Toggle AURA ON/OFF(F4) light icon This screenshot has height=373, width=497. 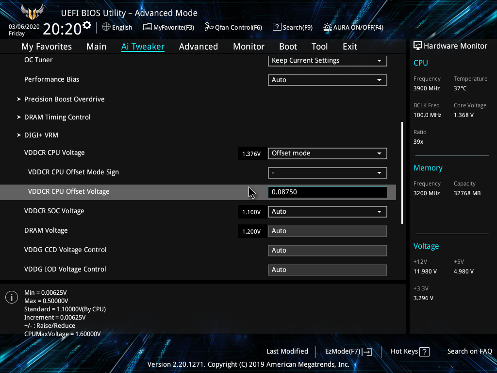pyautogui.click(x=328, y=27)
